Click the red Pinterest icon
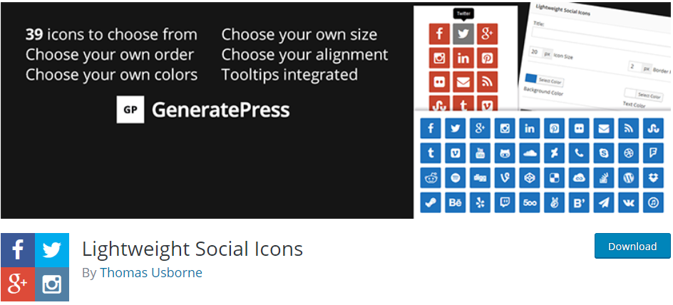The width and height of the screenshot is (673, 305). 487,58
